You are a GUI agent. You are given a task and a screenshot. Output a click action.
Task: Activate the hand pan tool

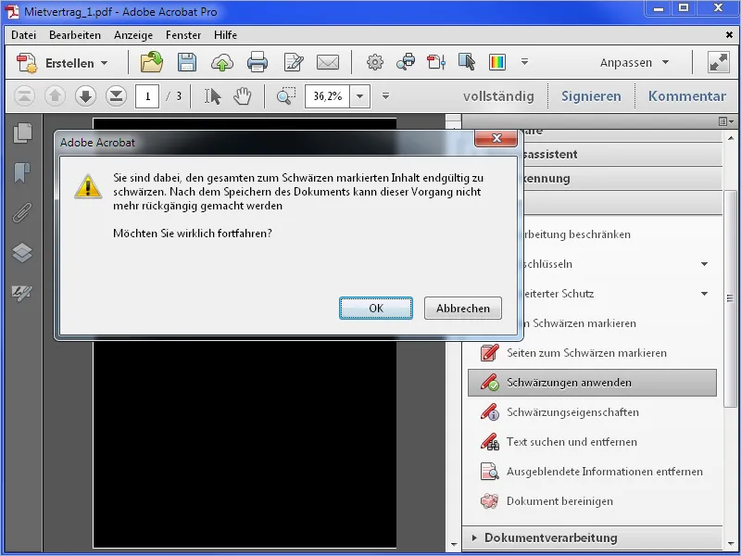[243, 96]
